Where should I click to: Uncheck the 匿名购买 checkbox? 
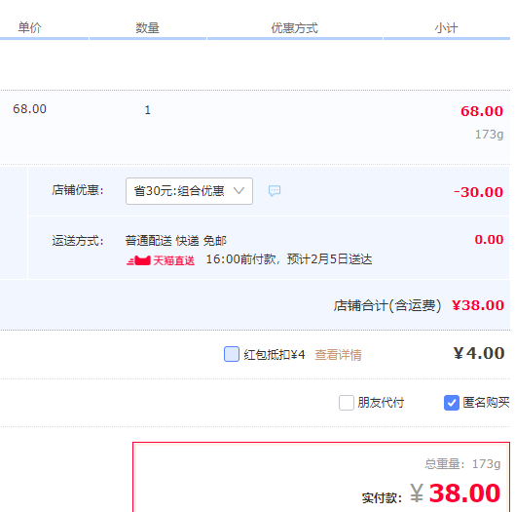(x=452, y=403)
